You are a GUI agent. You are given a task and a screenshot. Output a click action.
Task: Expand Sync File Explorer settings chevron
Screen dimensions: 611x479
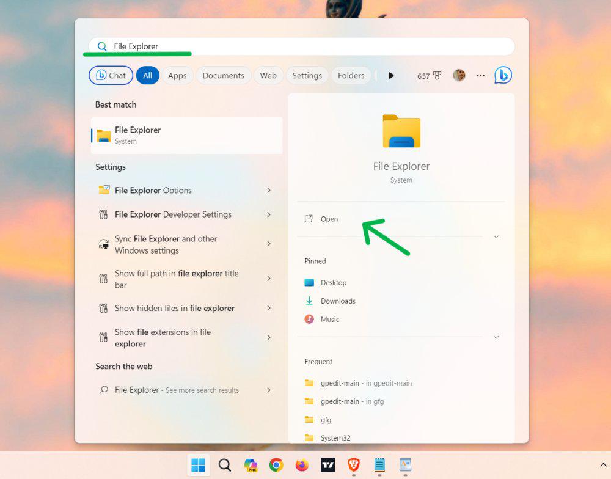click(269, 244)
